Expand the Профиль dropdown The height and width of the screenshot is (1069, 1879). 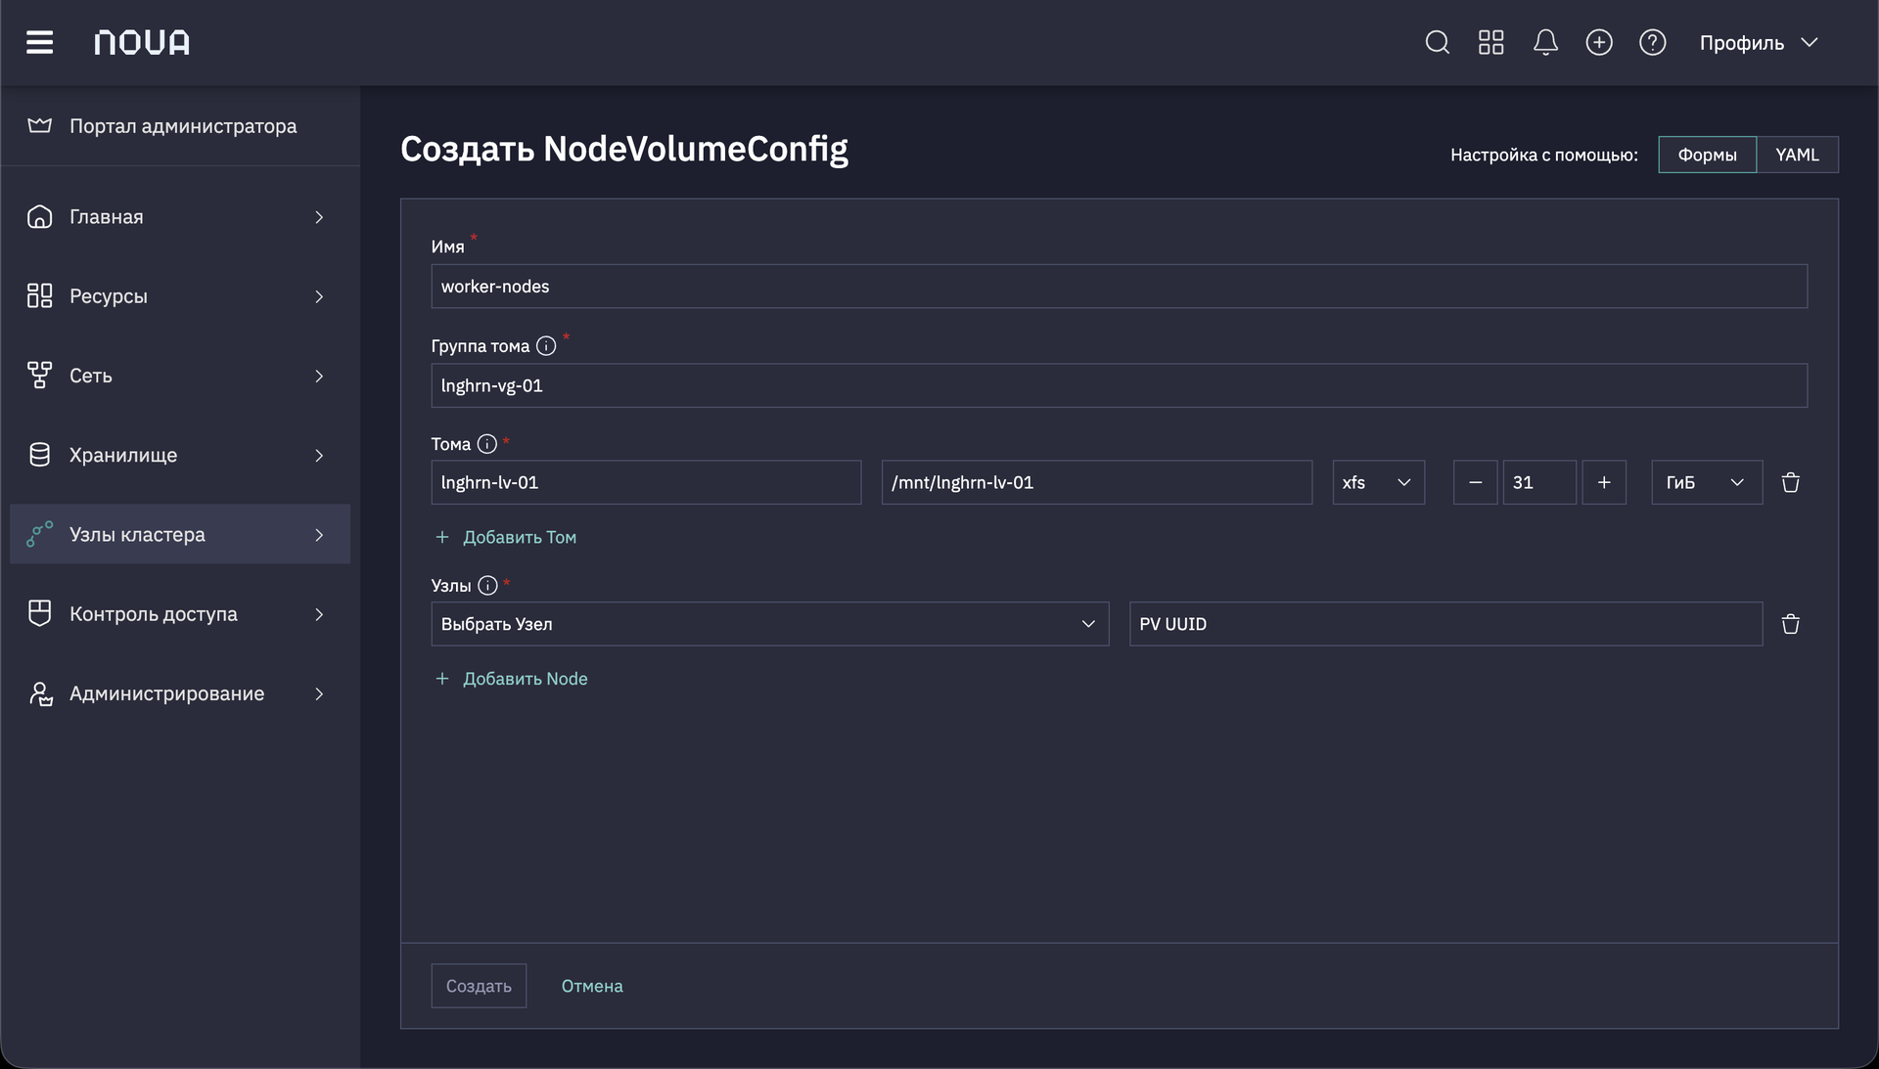click(x=1759, y=42)
